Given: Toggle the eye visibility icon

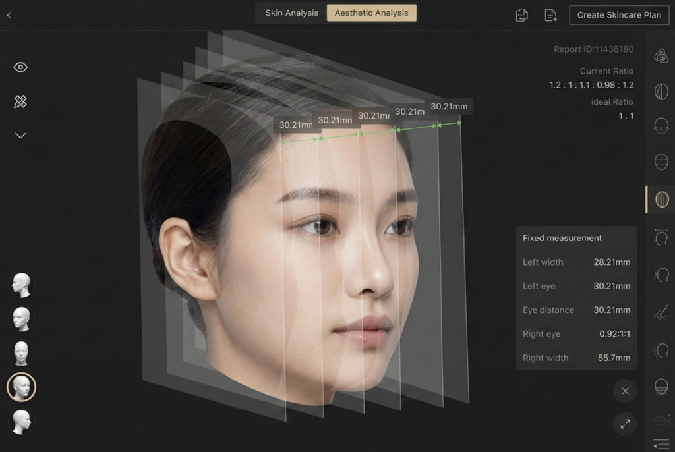Looking at the screenshot, I should pyautogui.click(x=20, y=67).
